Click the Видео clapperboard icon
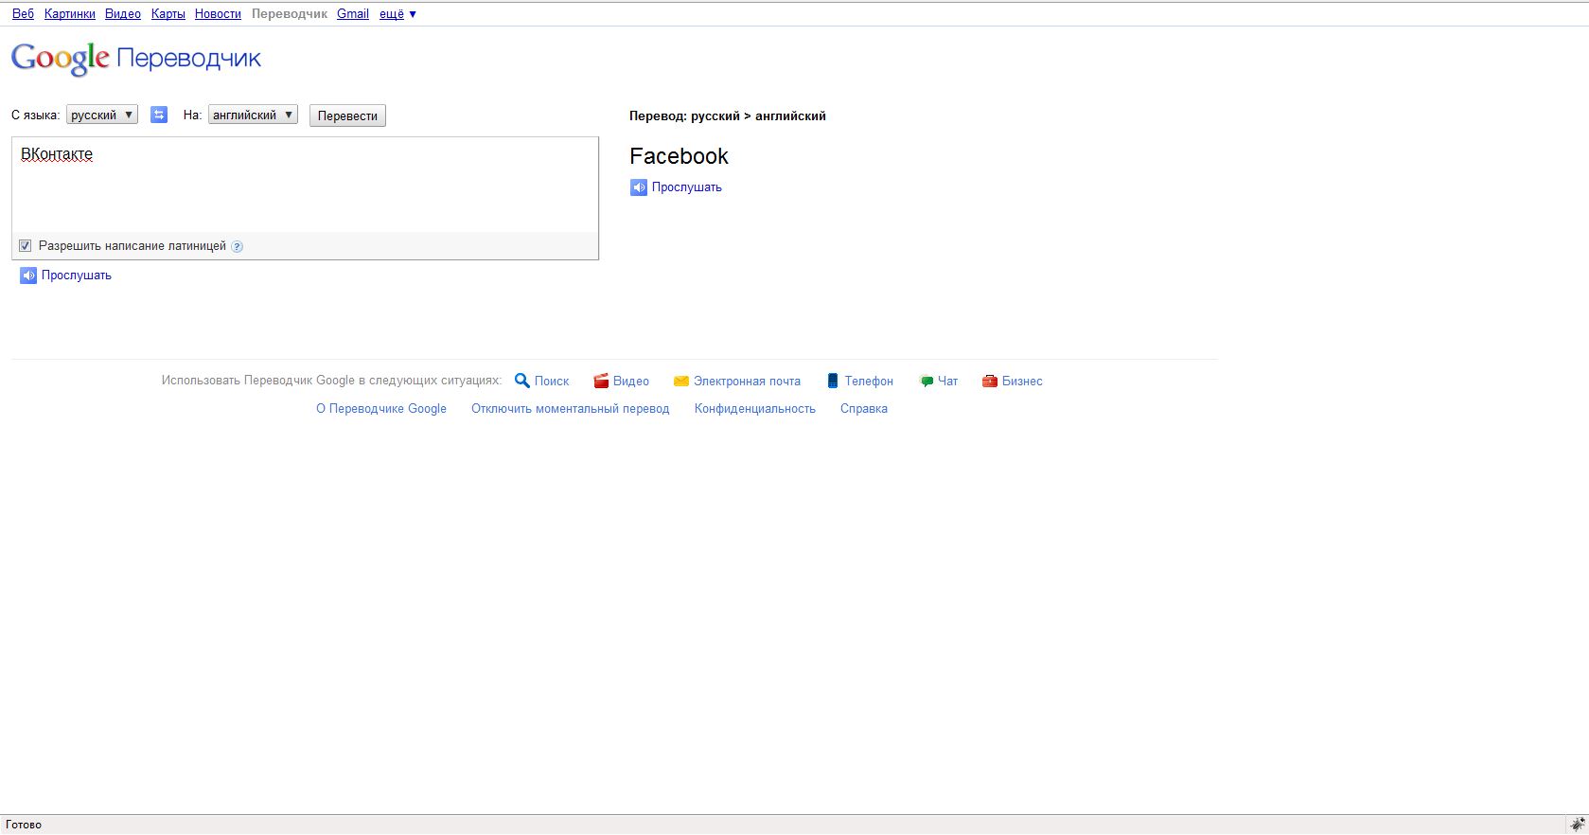1589x835 pixels. pyautogui.click(x=601, y=381)
